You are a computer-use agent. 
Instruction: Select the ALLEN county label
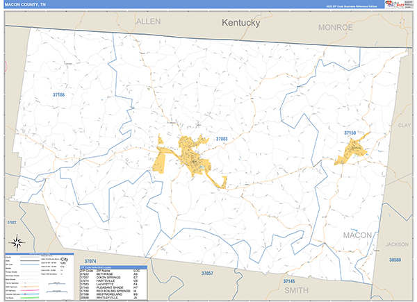[x=149, y=22]
